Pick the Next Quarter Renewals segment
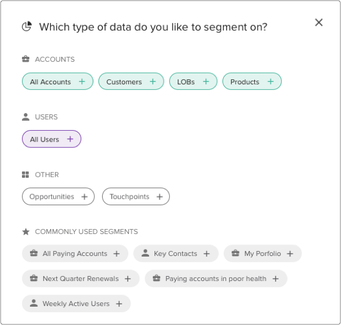 click(x=81, y=279)
